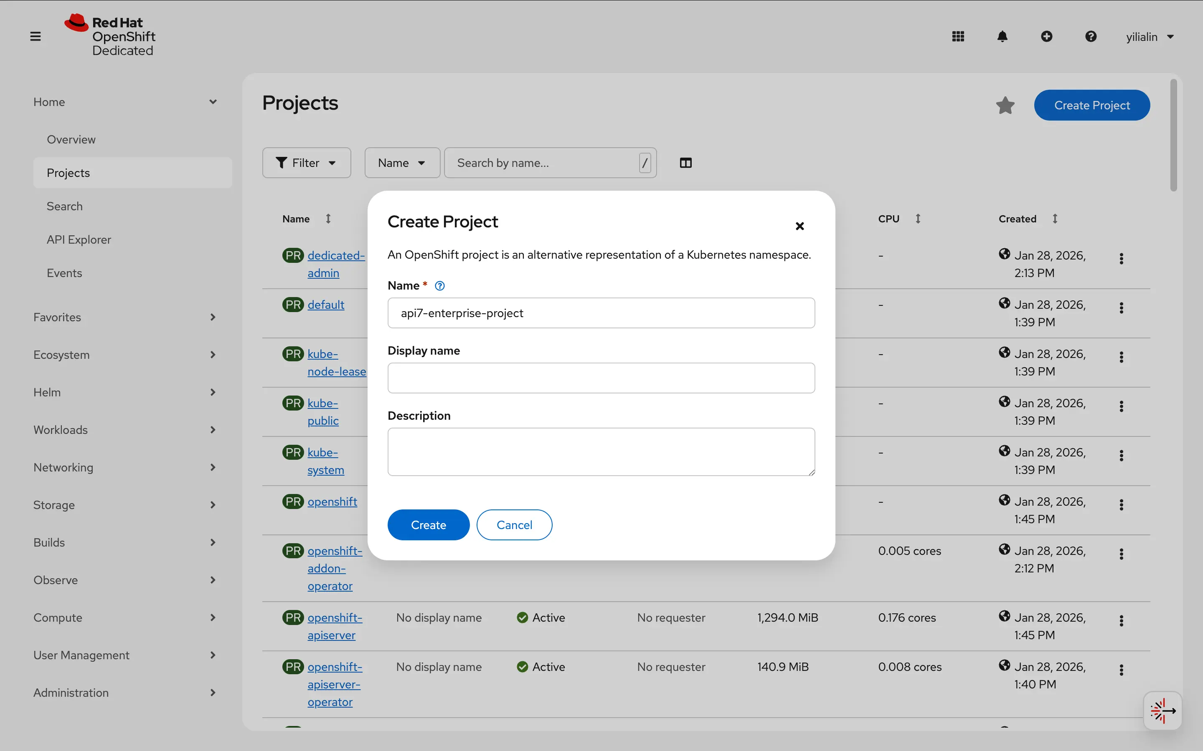Open kebab menu for openshift-apiserver row

pyautogui.click(x=1122, y=620)
